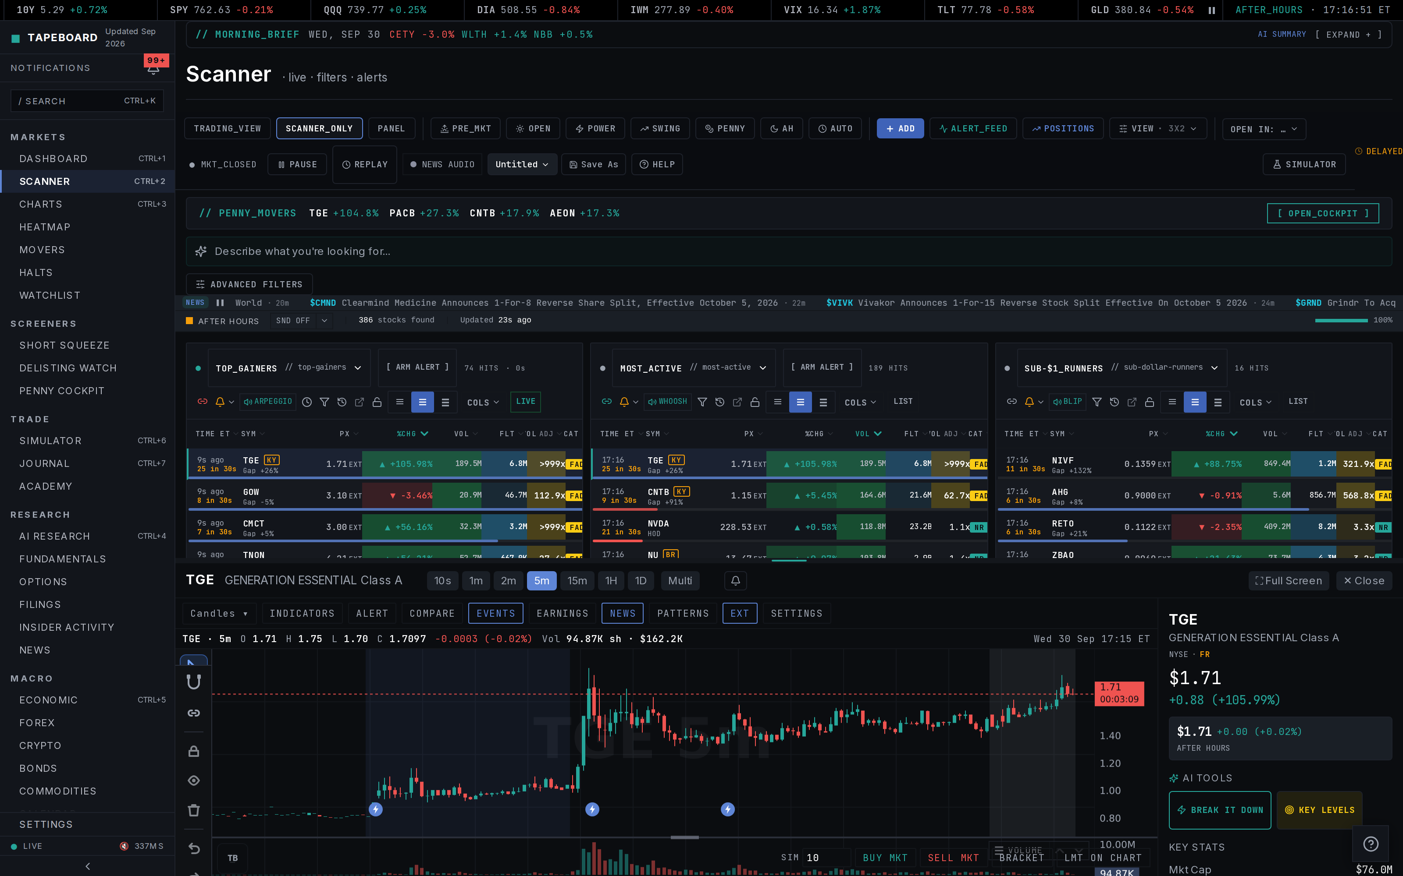Click the clock icon in TOP_GAINERS toolbar
Viewport: 1403px width, 876px height.
(307, 402)
